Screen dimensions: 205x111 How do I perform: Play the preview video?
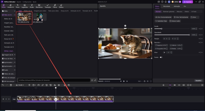pyautogui.click(x=124, y=81)
